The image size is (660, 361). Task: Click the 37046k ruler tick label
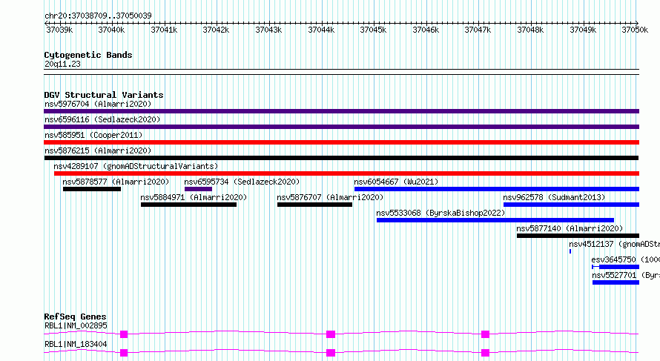tap(426, 30)
